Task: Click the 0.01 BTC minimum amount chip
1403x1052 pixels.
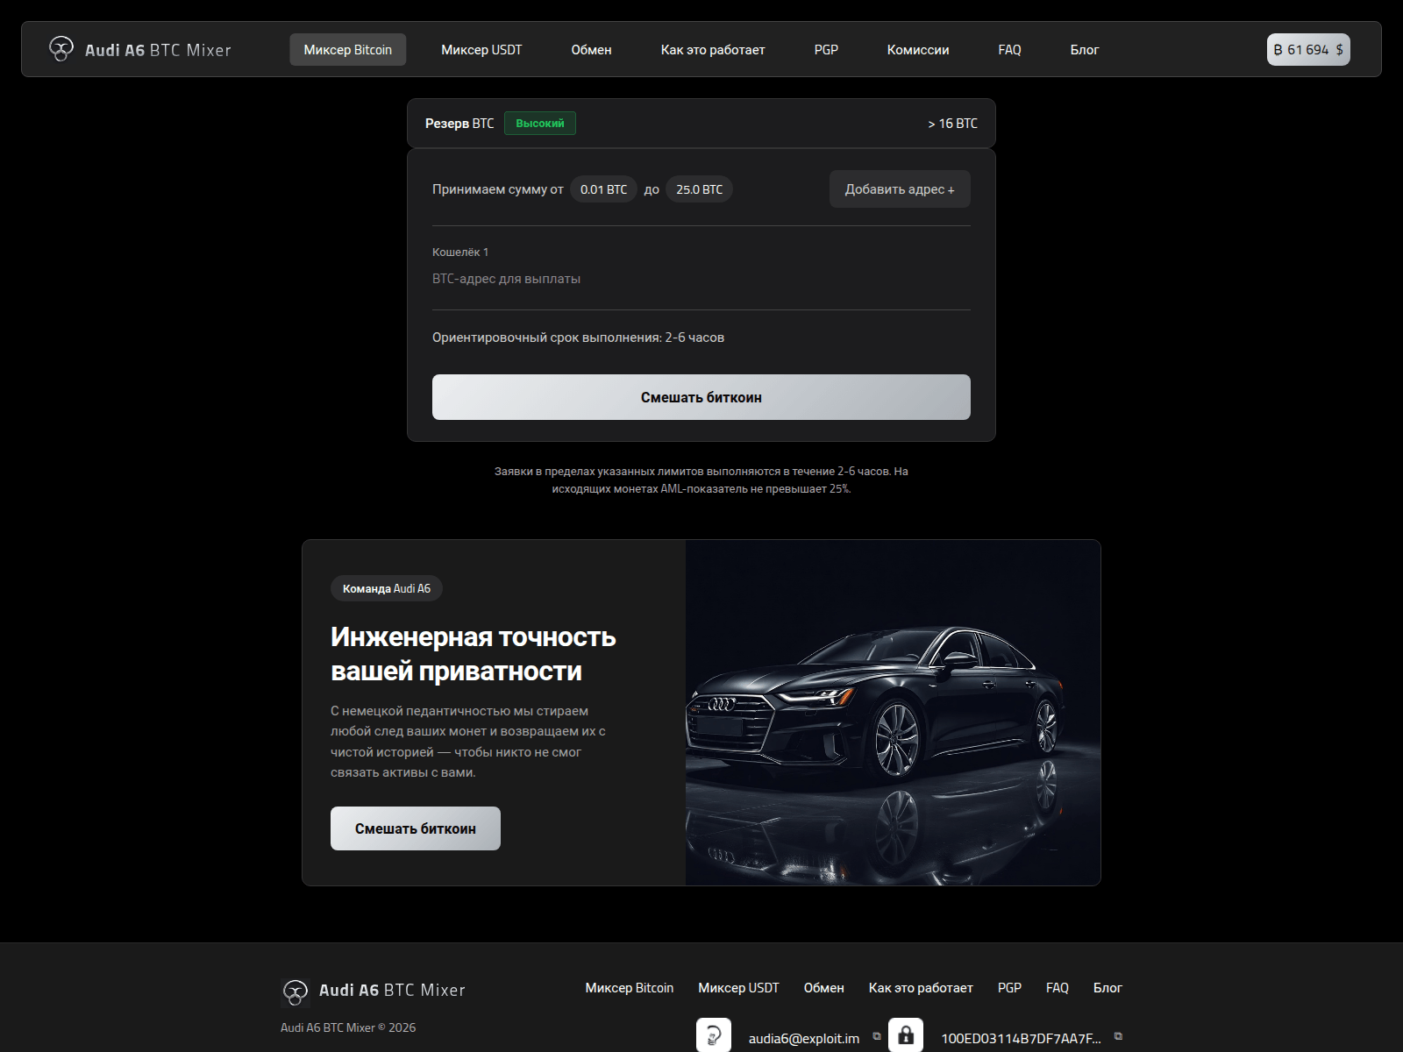Action: pyautogui.click(x=604, y=189)
